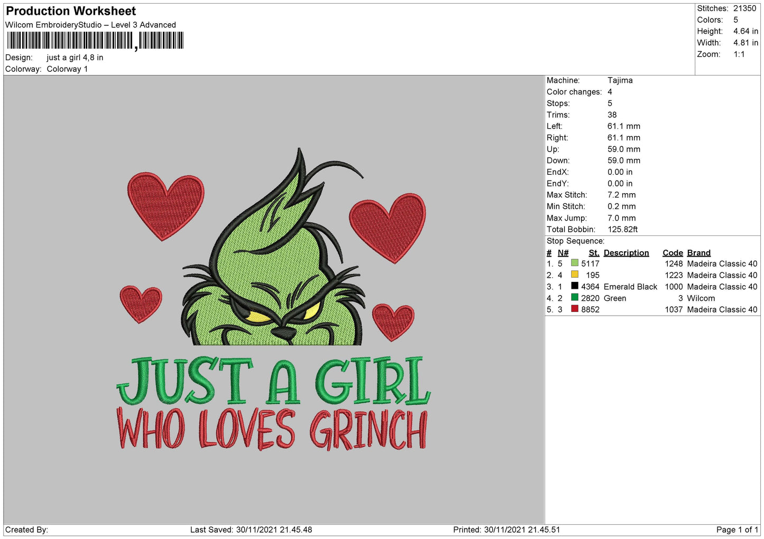Click the Zoom value 1:1
764x539 pixels.
(x=739, y=54)
